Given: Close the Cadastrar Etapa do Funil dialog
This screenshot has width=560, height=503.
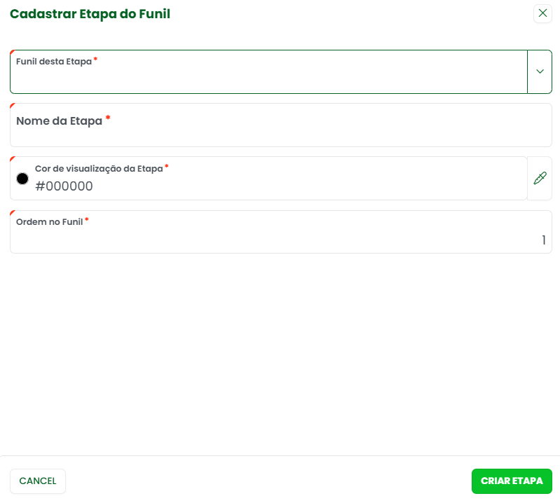Looking at the screenshot, I should coord(542,13).
